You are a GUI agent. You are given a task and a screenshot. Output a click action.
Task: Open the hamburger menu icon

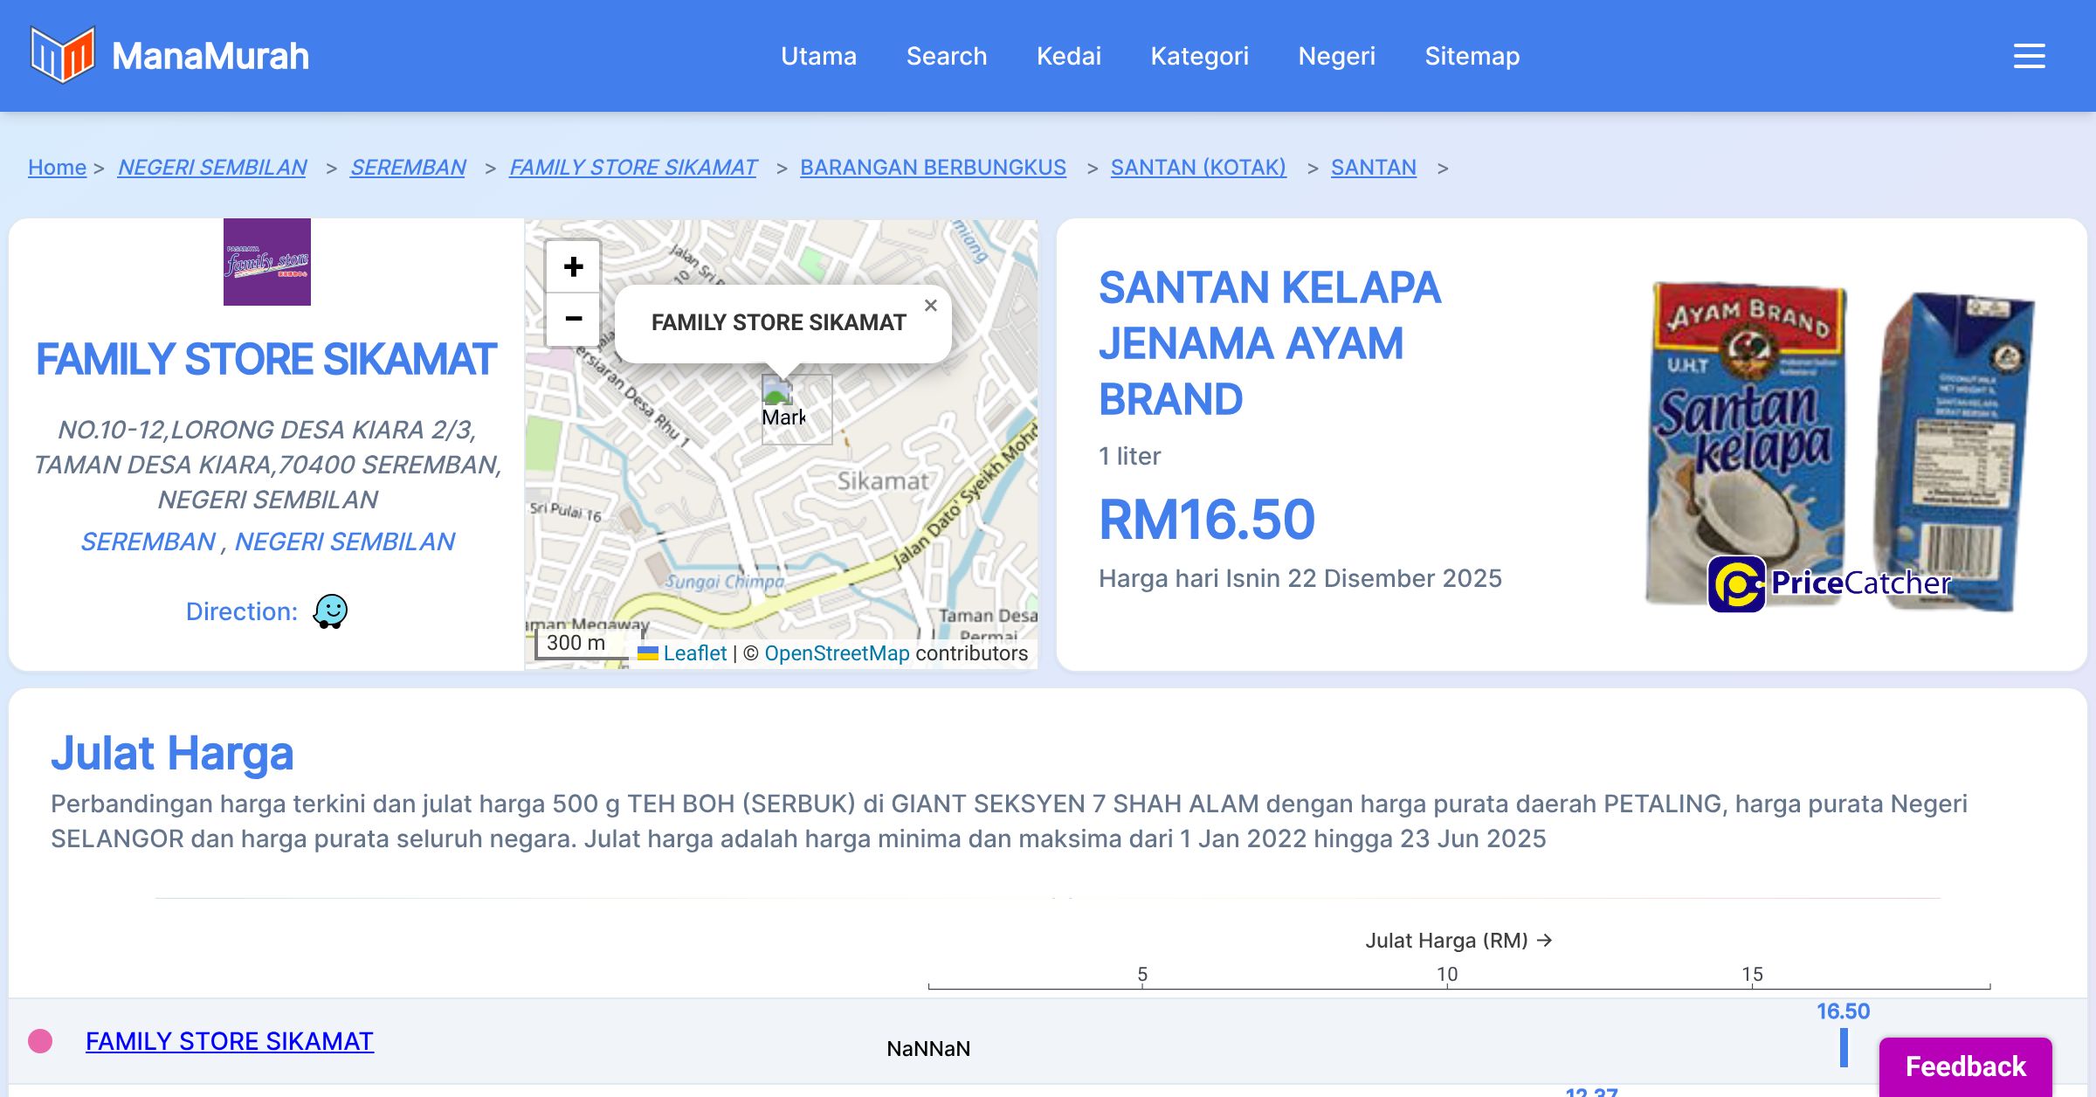pos(2029,56)
